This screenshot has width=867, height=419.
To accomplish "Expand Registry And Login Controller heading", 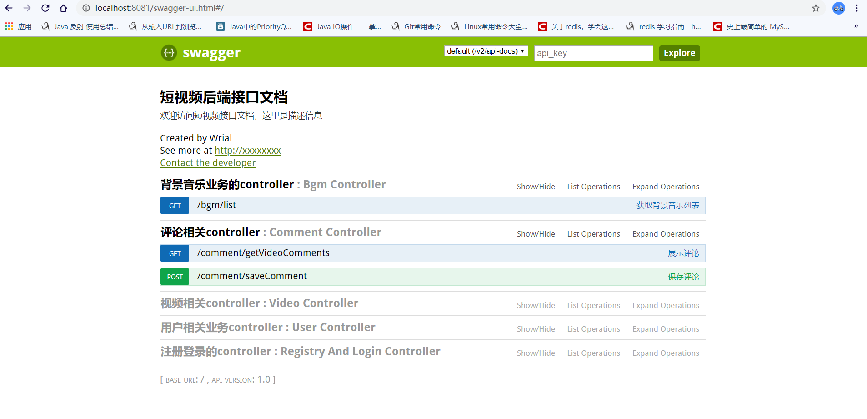I will [301, 351].
